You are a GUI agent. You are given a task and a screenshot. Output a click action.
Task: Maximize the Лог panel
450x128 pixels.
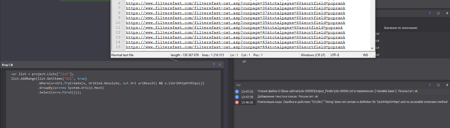[438, 85]
